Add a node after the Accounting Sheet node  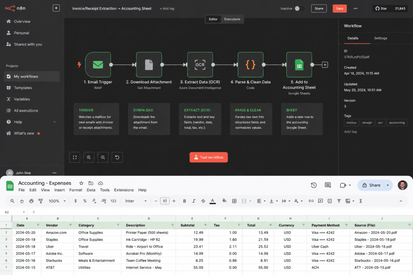(325, 65)
